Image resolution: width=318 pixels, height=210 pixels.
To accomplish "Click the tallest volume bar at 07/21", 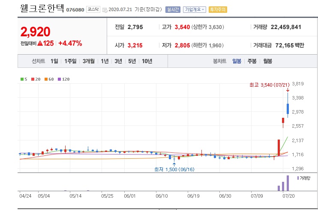I will pyautogui.click(x=288, y=183).
